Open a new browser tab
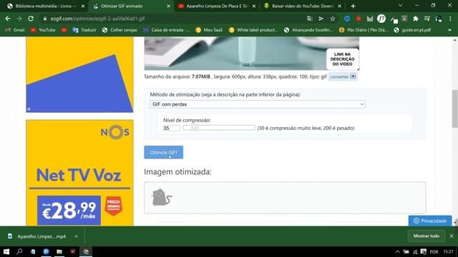458x257 pixels. [x=353, y=6]
